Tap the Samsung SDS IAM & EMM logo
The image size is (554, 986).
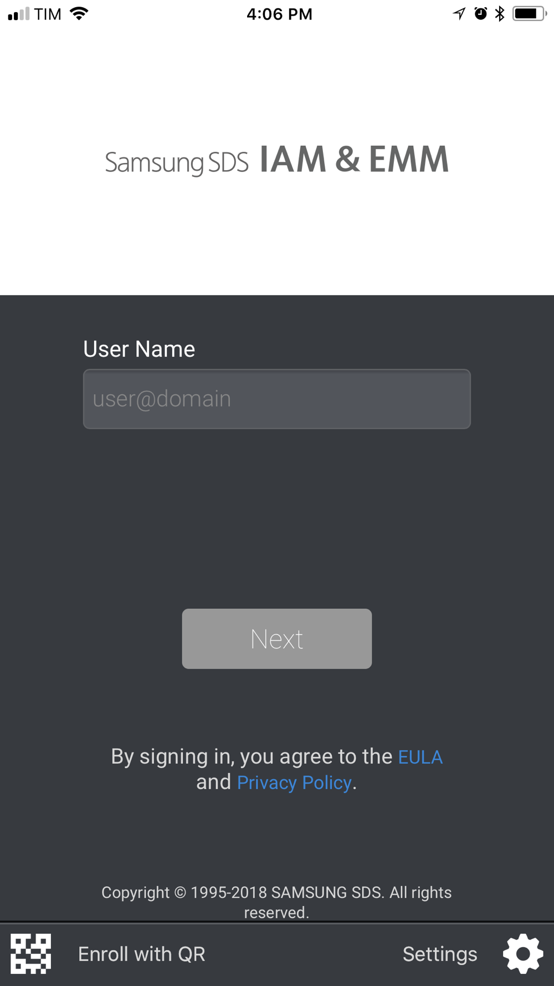click(277, 160)
